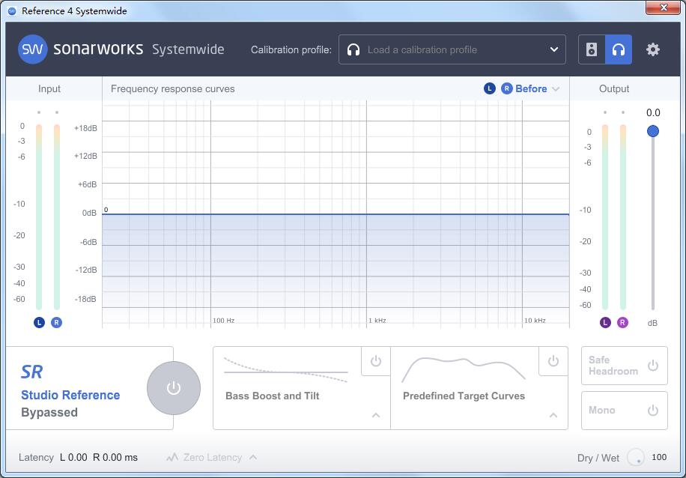The height and width of the screenshot is (478, 686).
Task: Expand the Predefined Target Curves panel
Action: (x=553, y=415)
